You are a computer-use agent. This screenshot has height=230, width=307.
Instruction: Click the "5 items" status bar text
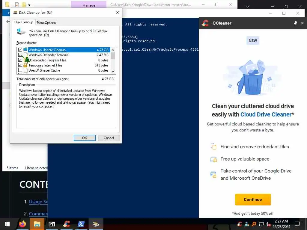[x=12, y=168]
